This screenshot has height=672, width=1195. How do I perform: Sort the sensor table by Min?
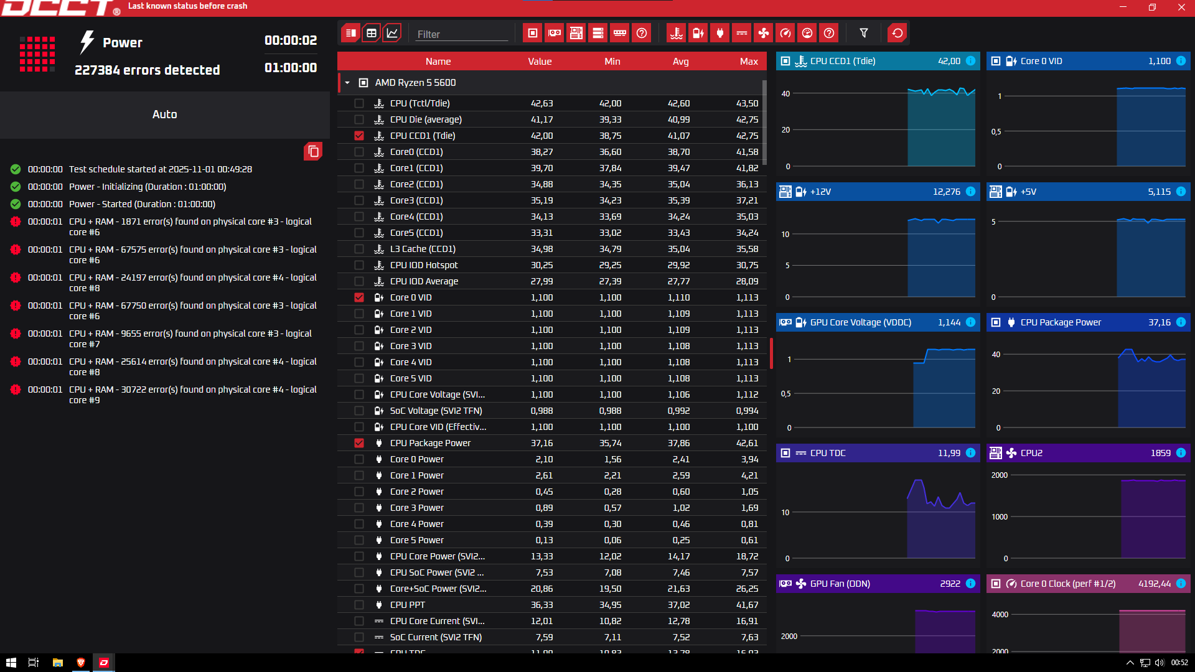612,62
